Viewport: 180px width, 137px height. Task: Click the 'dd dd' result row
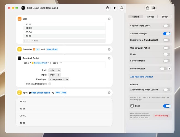(64, 123)
